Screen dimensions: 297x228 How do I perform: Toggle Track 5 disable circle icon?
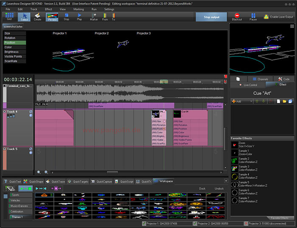pyautogui.click(x=31, y=149)
